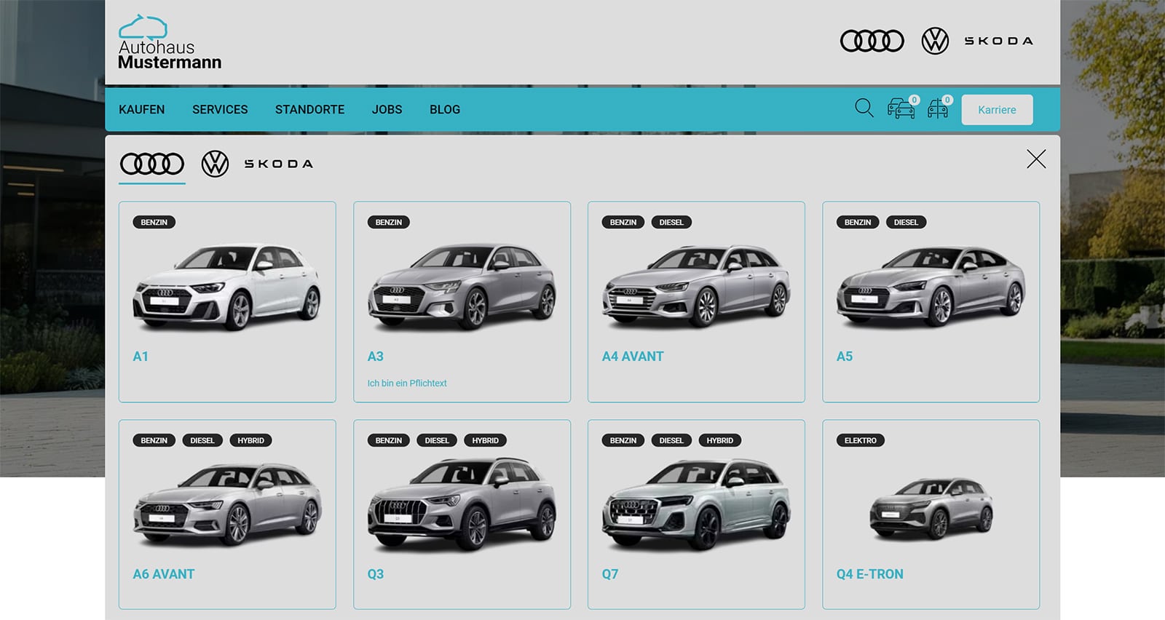Viewport: 1165px width, 620px height.
Task: Click the BENZIN tag on the A3 card
Action: [x=388, y=222]
